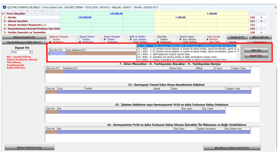This screenshot has width=278, height=156.
Task: Click the plus icon on Alacak Senetleri row
Action: pyautogui.click(x=261, y=21)
